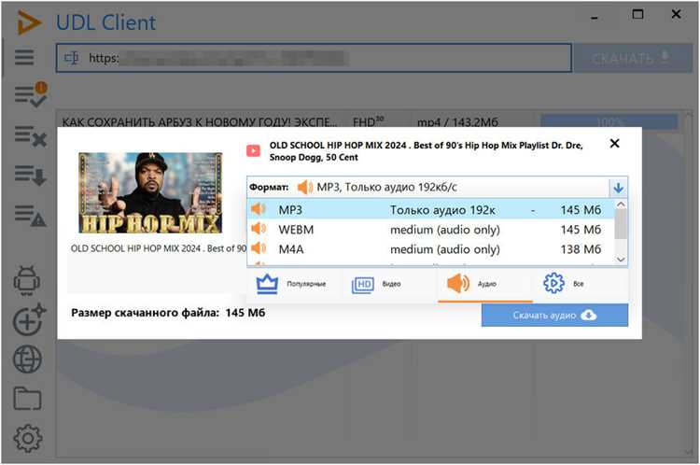Switch to the Аудио tab
The width and height of the screenshot is (700, 465).
click(484, 284)
